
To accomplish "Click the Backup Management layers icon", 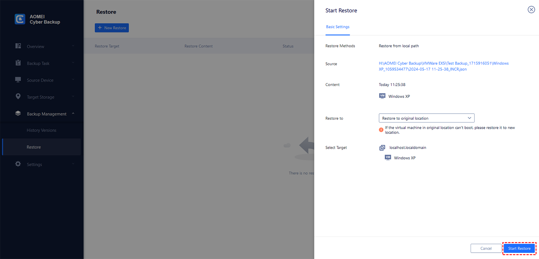I will click(18, 114).
